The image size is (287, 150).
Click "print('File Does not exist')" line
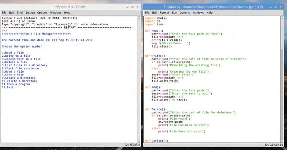182,131
